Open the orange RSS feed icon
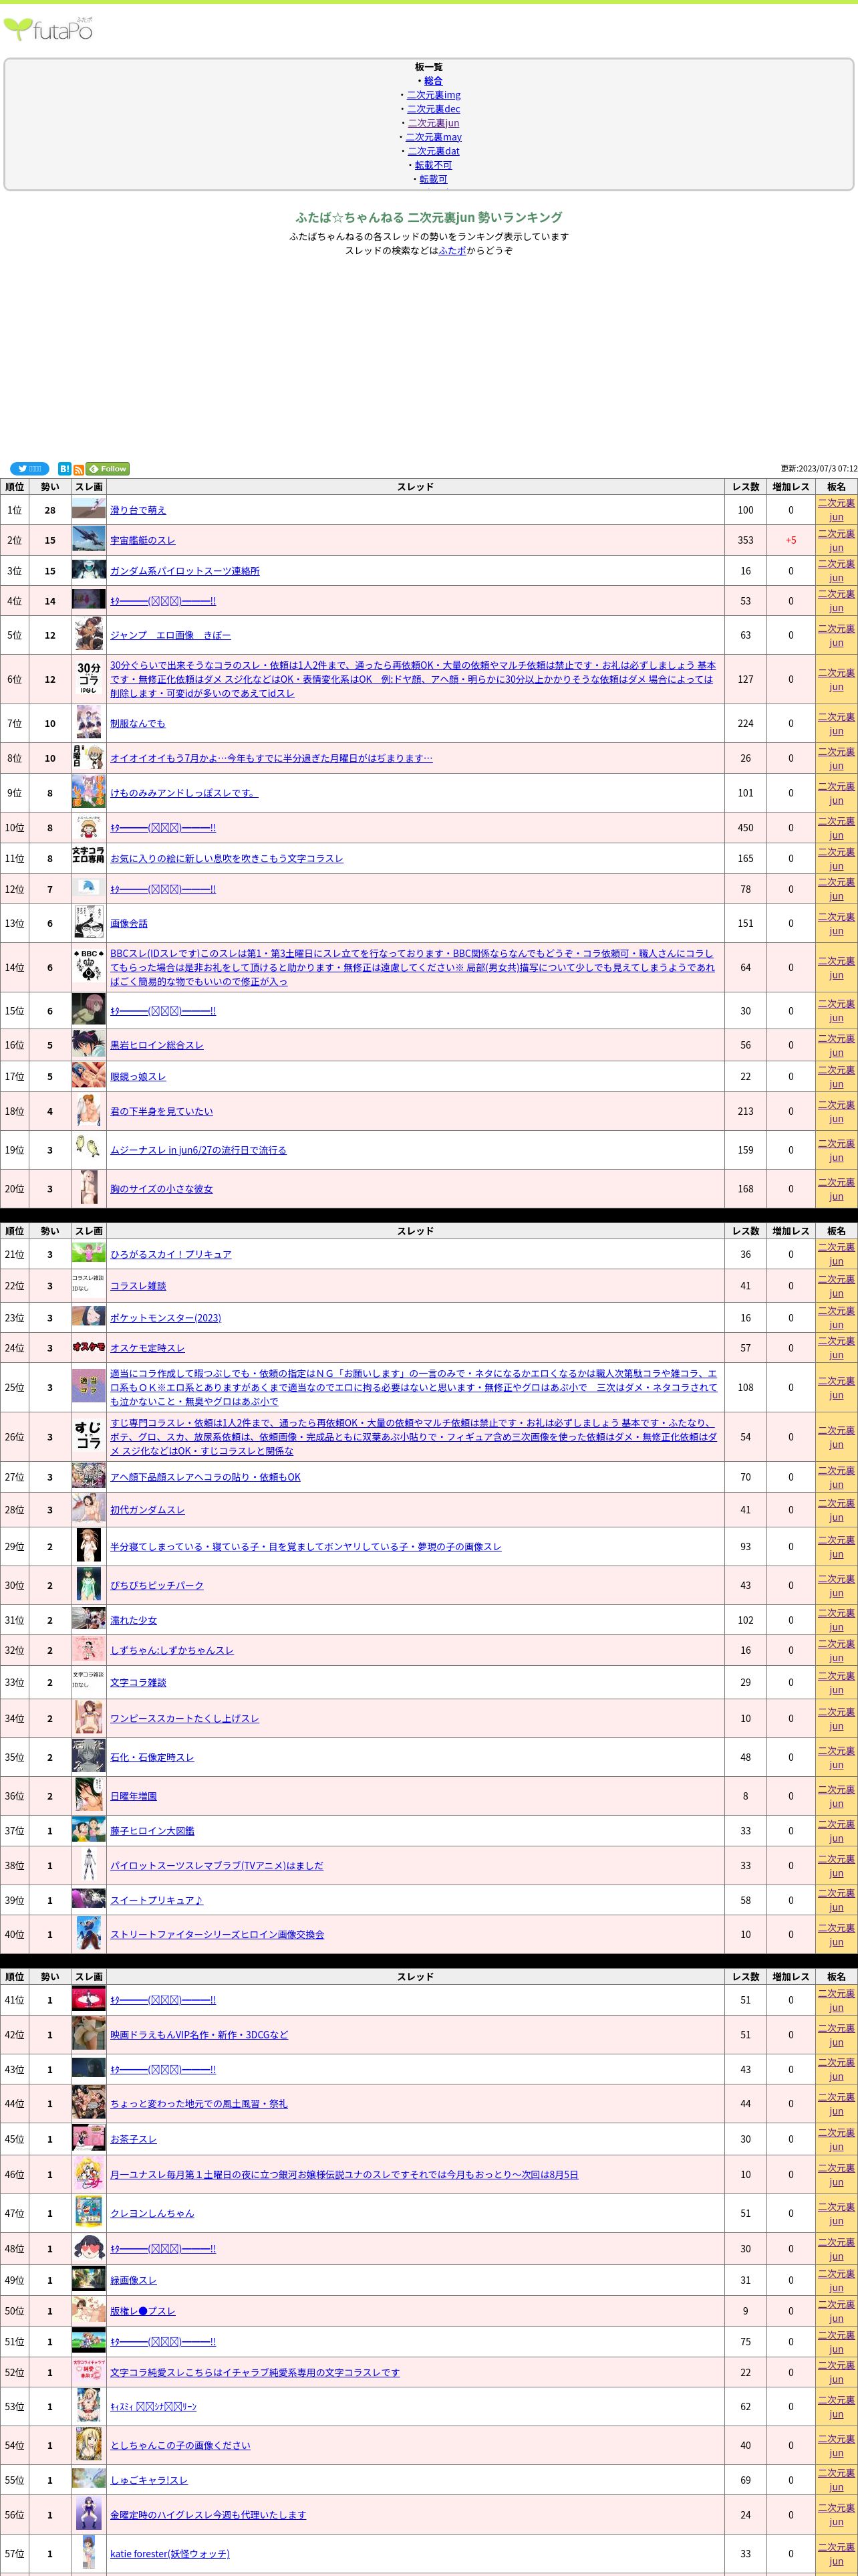This screenshot has width=858, height=2576. click(79, 469)
